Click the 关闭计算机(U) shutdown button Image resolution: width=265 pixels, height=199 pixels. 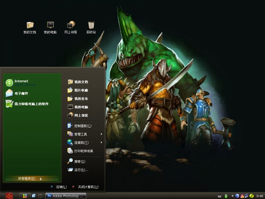click(85, 187)
